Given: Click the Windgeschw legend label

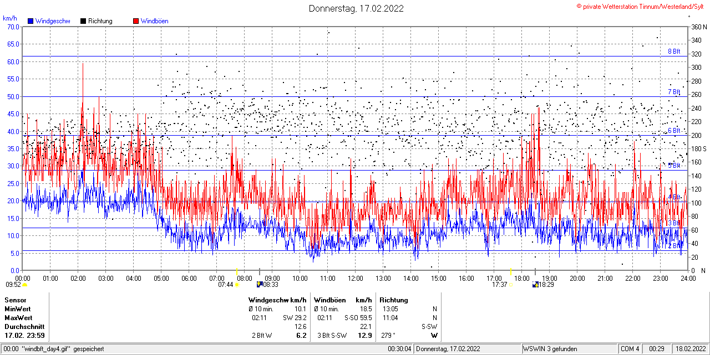Looking at the screenshot, I should (x=52, y=21).
